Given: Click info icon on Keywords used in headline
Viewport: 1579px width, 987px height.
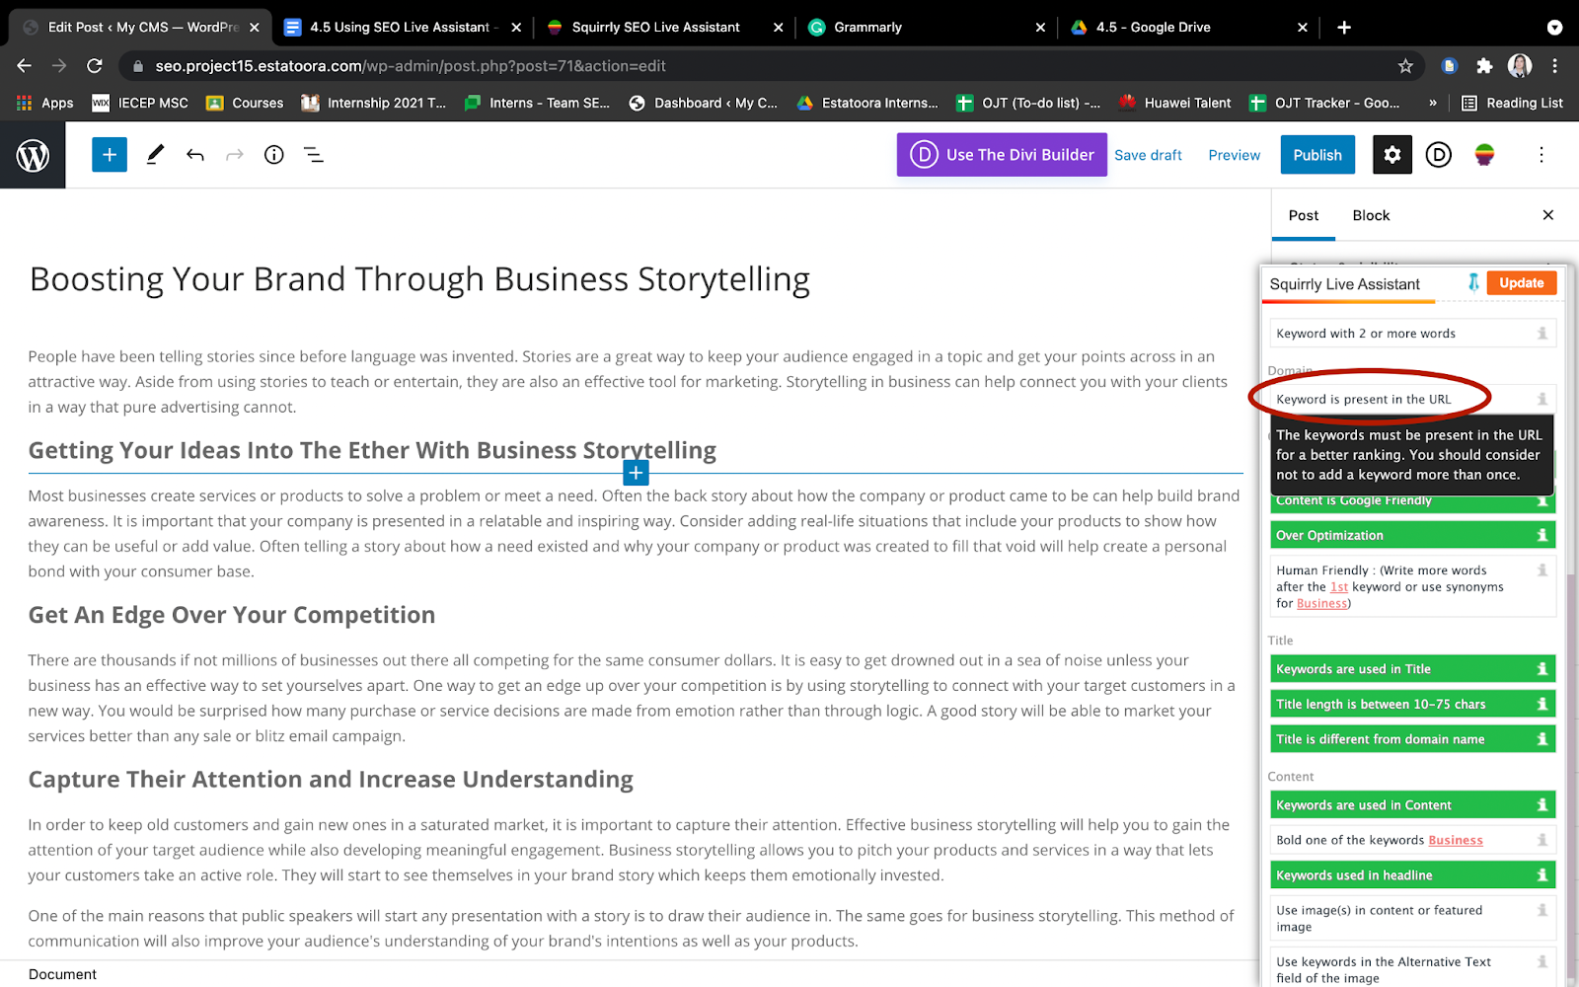Looking at the screenshot, I should [1541, 875].
